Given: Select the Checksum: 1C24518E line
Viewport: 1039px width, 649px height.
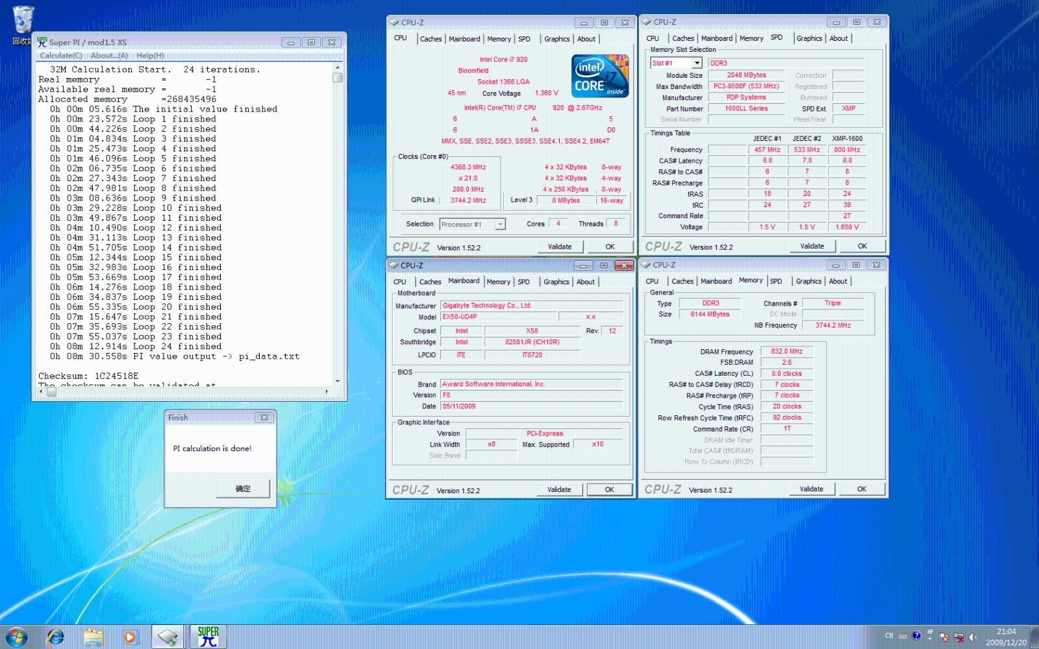Looking at the screenshot, I should (88, 376).
